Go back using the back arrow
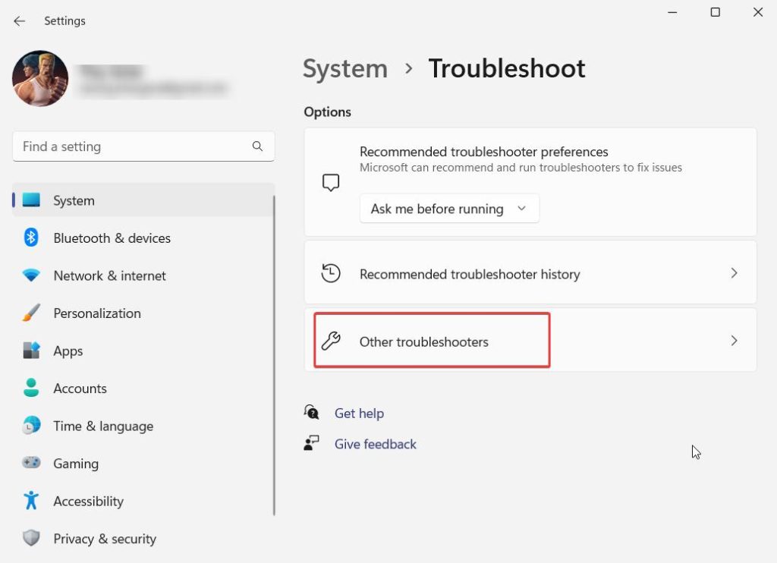 tap(19, 21)
